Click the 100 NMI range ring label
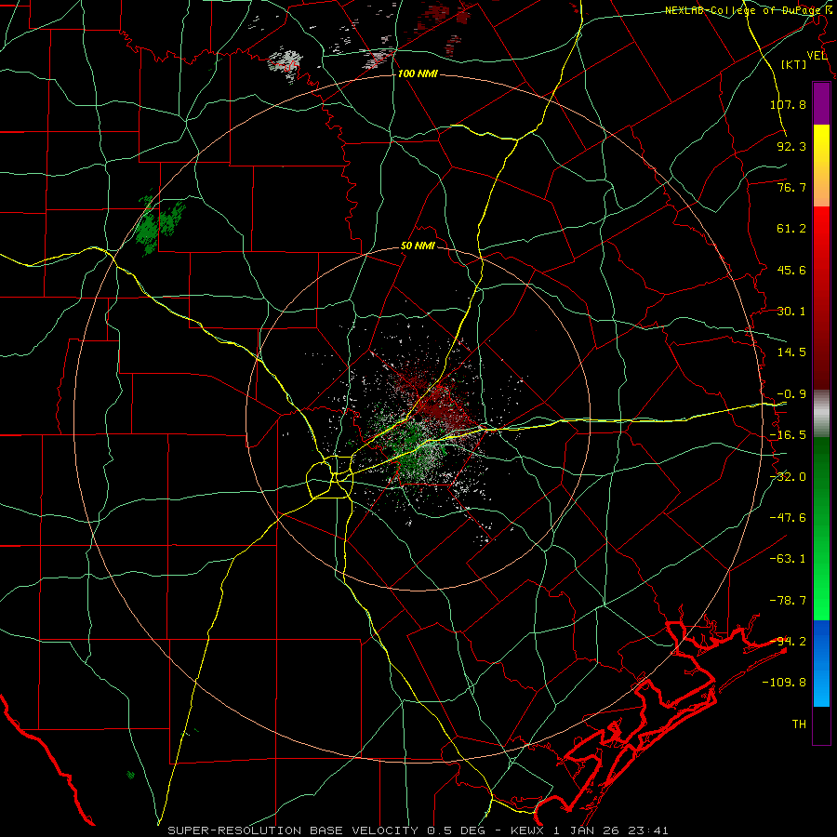This screenshot has width=837, height=837. pyautogui.click(x=418, y=73)
